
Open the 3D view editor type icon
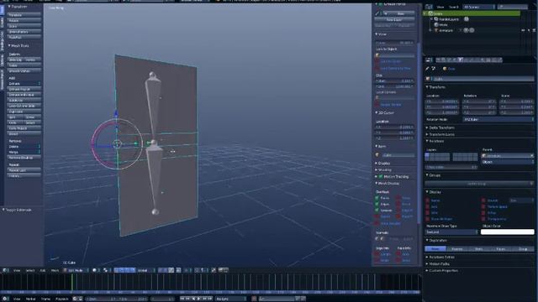pos(6,270)
